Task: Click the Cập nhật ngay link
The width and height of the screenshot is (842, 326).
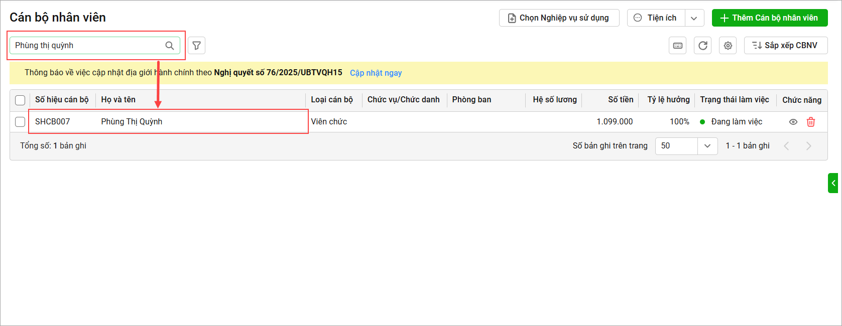Action: click(376, 73)
